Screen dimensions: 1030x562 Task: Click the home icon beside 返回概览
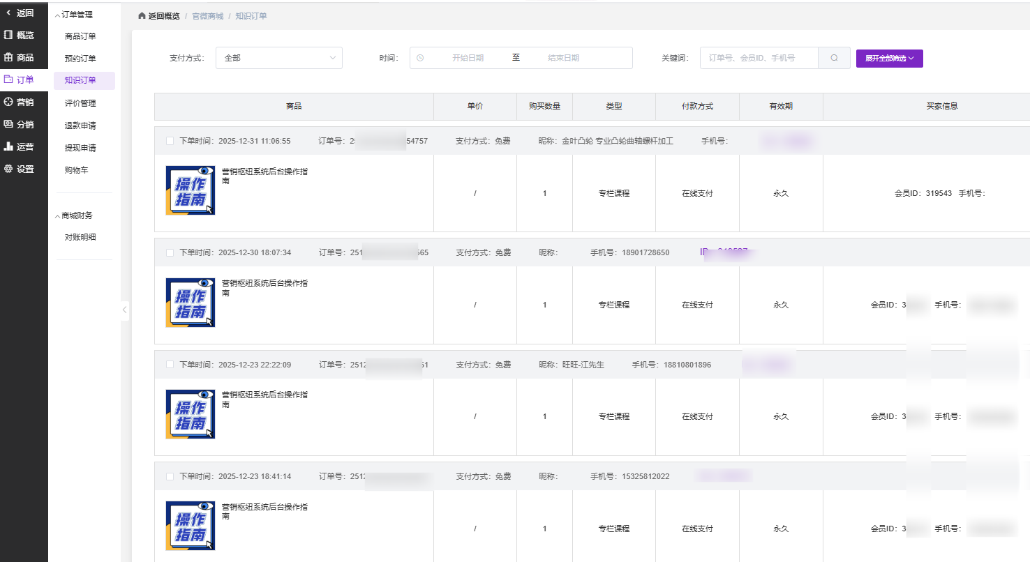point(142,16)
